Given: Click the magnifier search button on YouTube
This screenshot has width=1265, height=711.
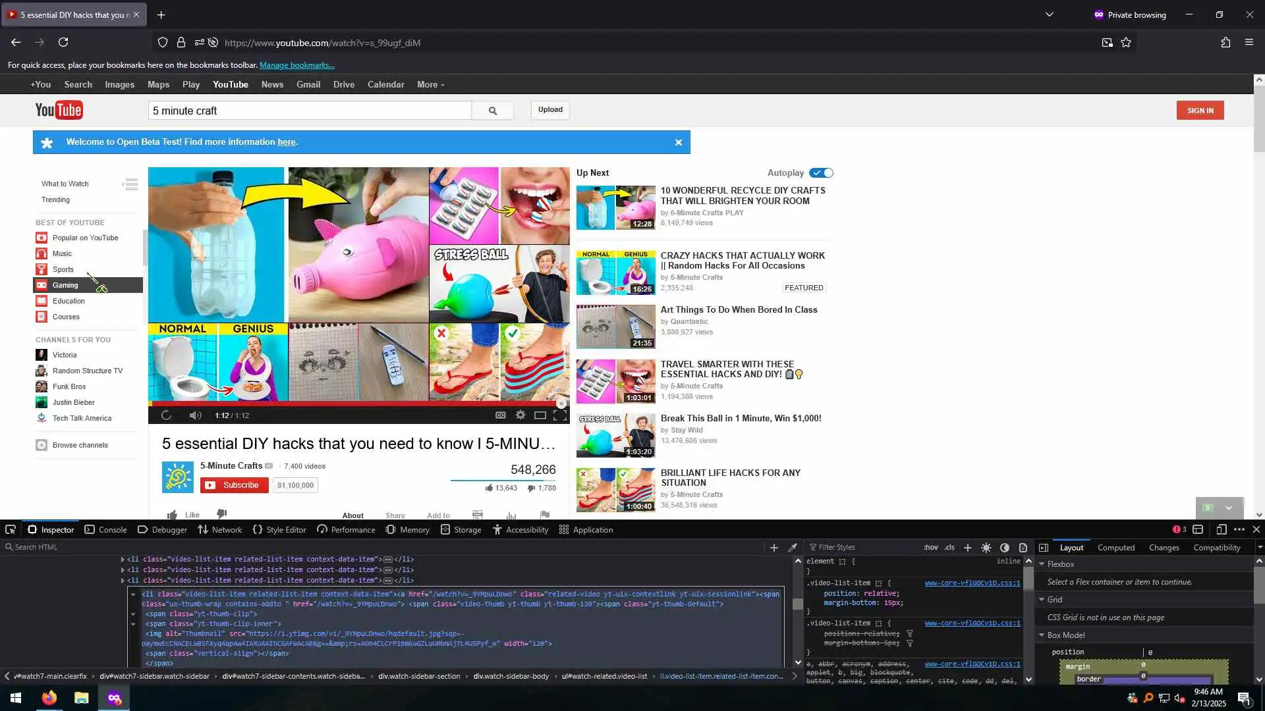Looking at the screenshot, I should [492, 111].
